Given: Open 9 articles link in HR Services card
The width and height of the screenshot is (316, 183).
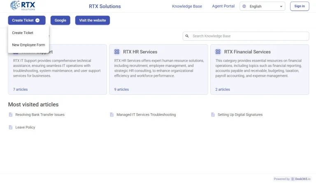Looking at the screenshot, I should point(121,89).
